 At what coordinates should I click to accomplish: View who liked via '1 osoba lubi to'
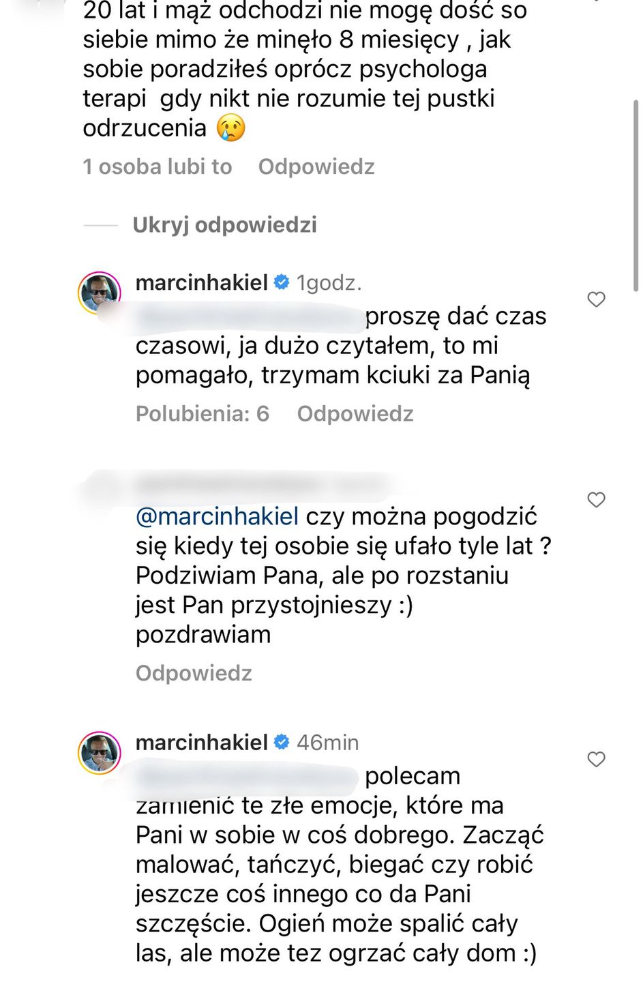point(158,166)
